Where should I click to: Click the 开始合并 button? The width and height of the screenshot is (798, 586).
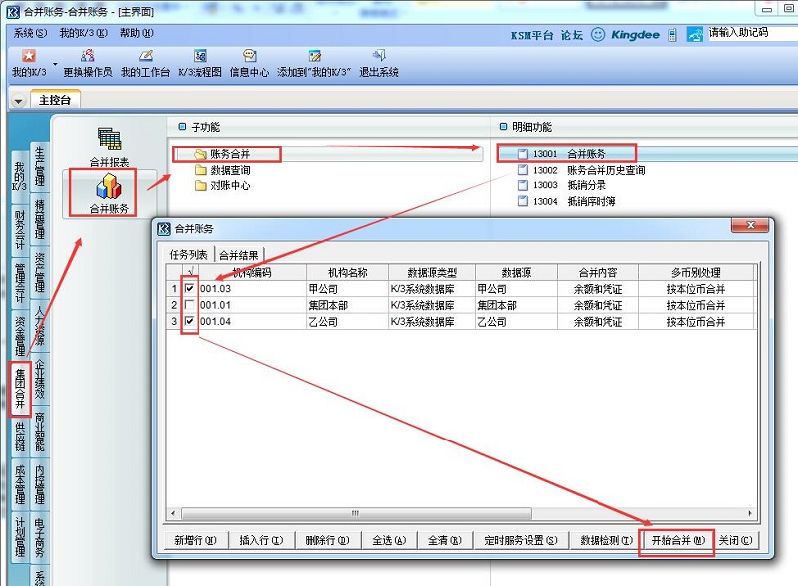(677, 540)
